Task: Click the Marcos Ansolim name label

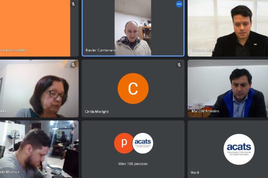Action: (205, 111)
